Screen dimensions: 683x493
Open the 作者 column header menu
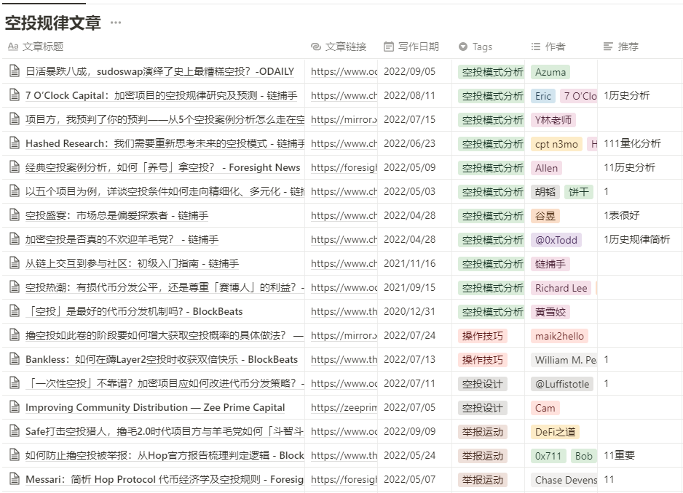[x=561, y=47]
